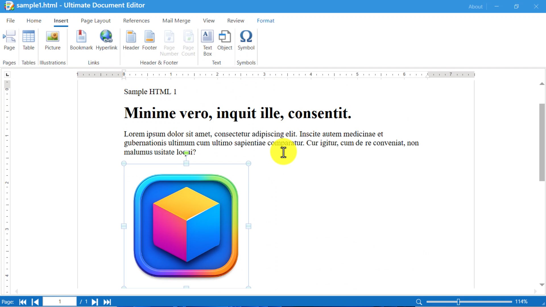Click the vertical scrollbar down arrow
This screenshot has height=307, width=546.
click(542, 285)
